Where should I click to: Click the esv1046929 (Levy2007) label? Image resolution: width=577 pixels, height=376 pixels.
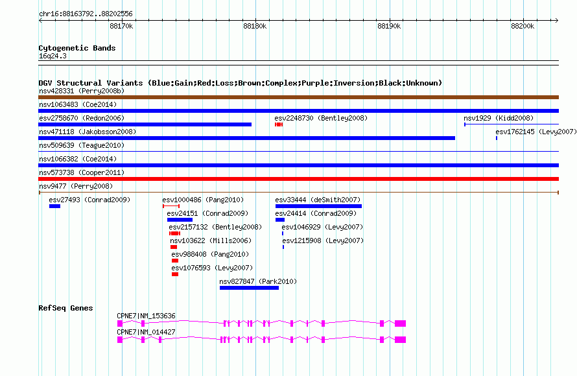point(322,227)
